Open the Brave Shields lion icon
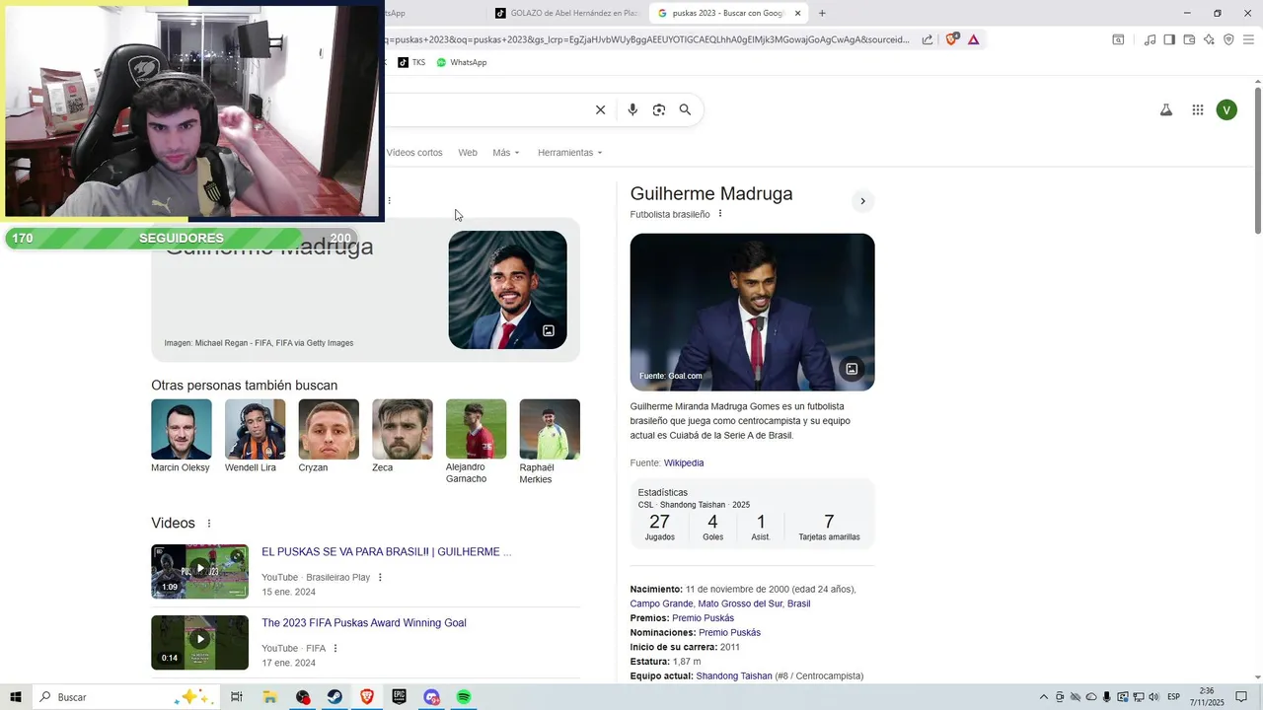Screen dimensions: 1263x710 click(952, 39)
